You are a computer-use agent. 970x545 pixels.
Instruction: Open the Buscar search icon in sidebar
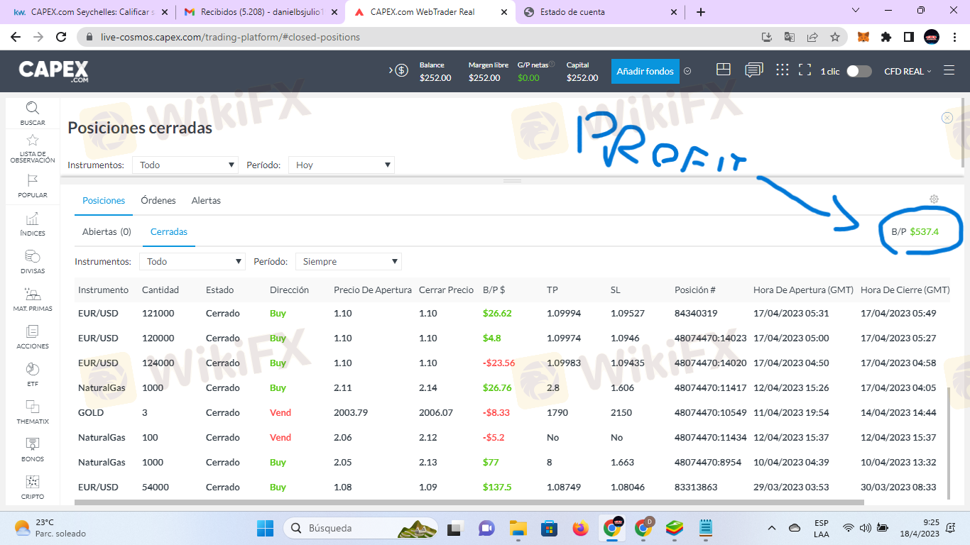33,109
